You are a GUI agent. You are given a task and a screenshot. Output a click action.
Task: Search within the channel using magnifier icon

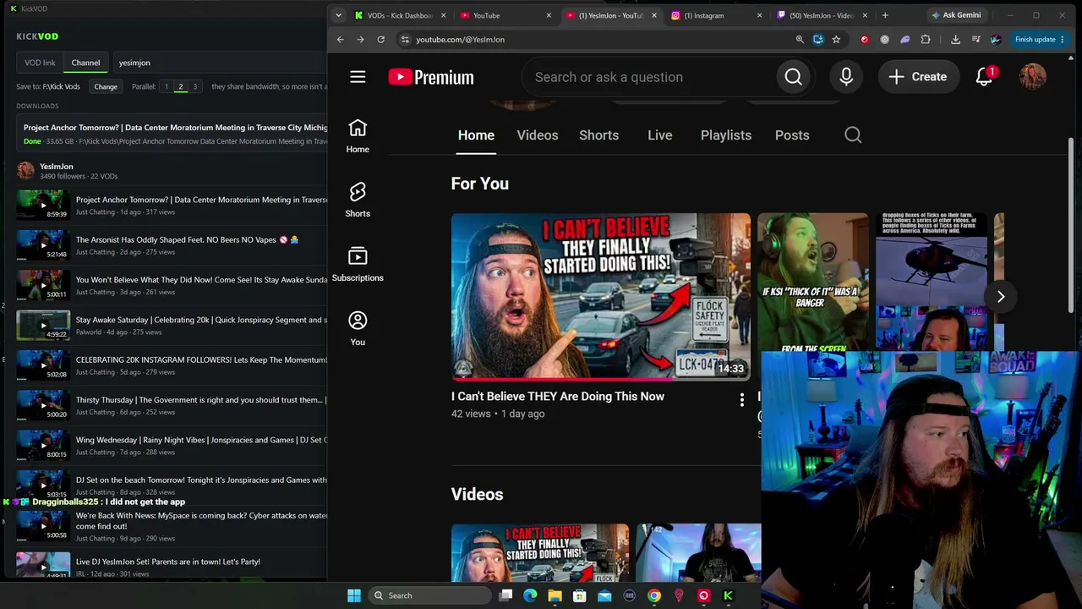pyautogui.click(x=853, y=135)
